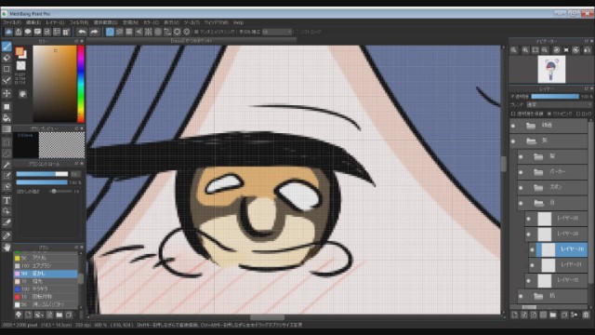Open the stabilizer correction dropdown in toolbar
Viewport: 595px width, 335px height.
277,32
